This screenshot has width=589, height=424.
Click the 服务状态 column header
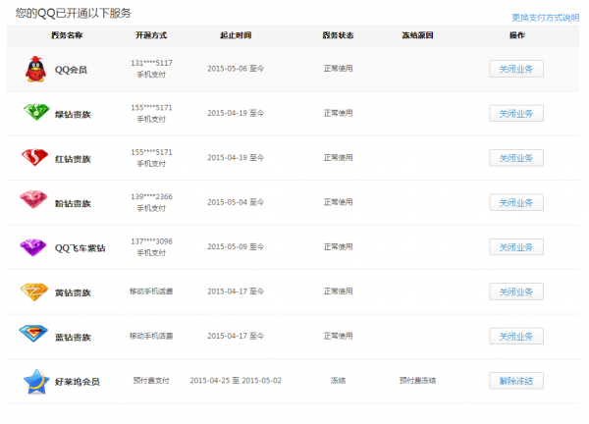coord(338,35)
